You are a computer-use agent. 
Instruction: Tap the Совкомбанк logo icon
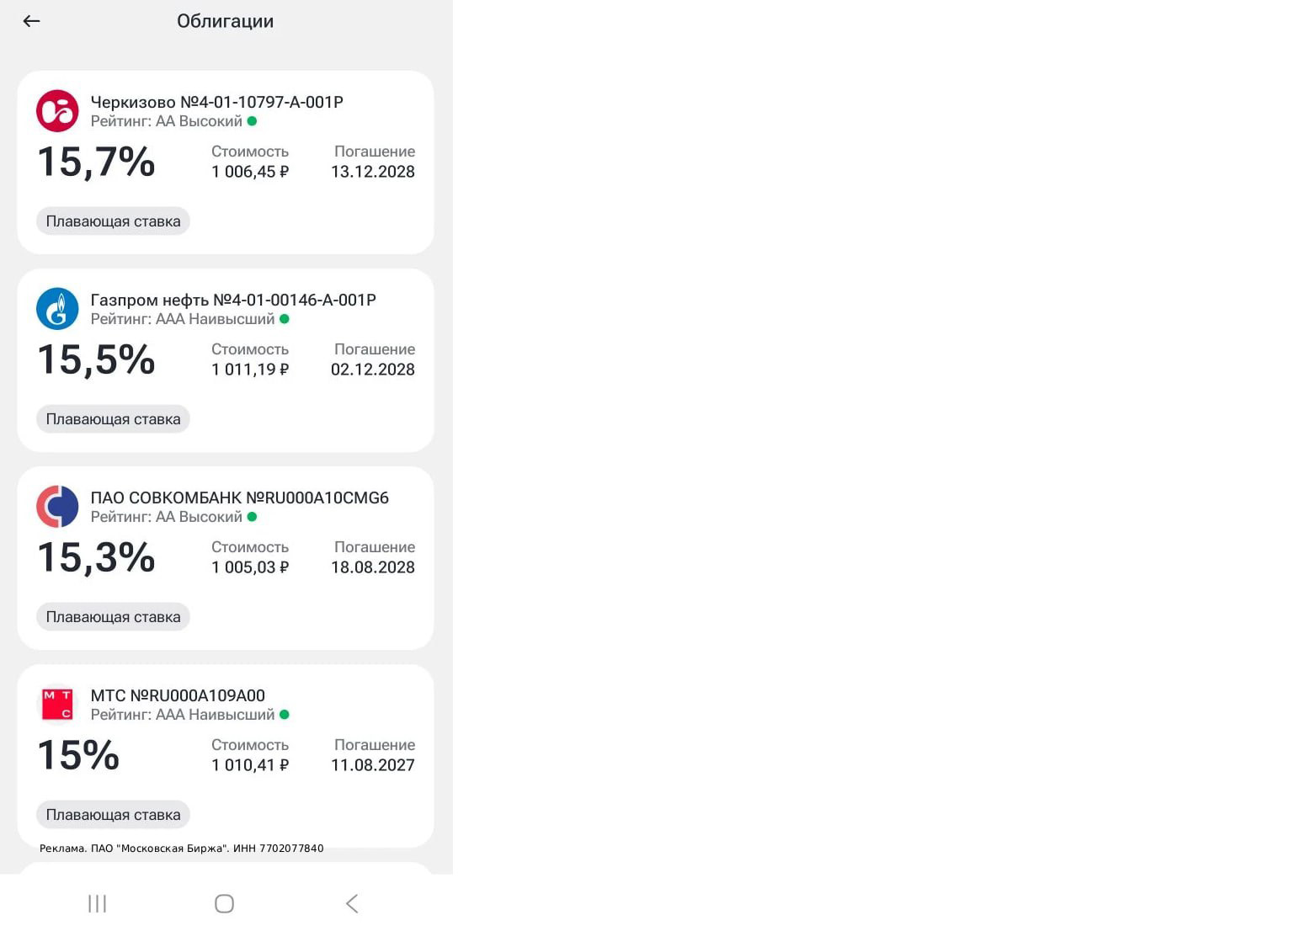(x=57, y=507)
